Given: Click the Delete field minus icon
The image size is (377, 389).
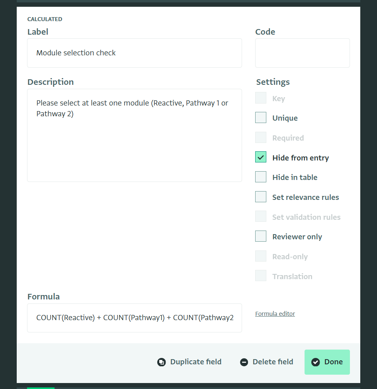Looking at the screenshot, I should 244,362.
